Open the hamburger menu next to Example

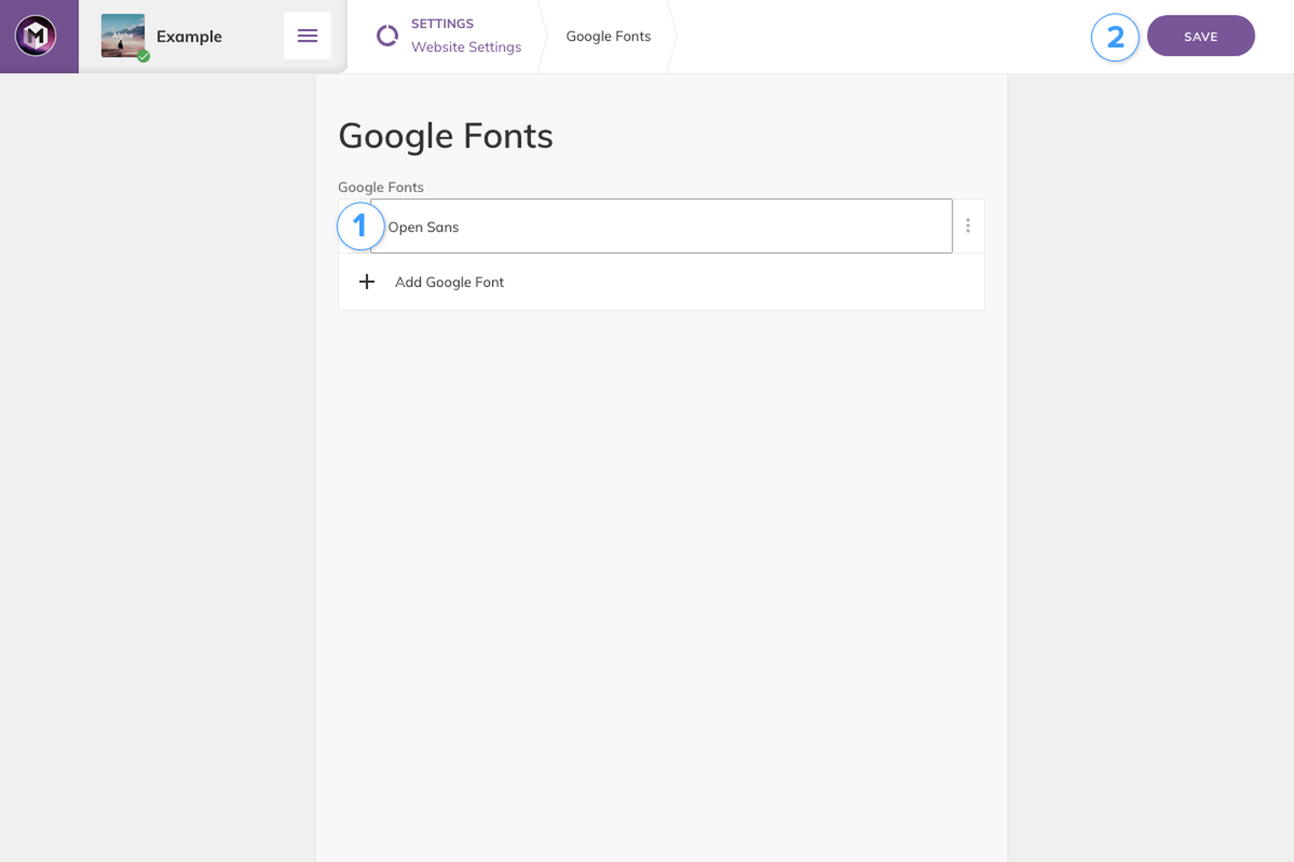coord(307,35)
